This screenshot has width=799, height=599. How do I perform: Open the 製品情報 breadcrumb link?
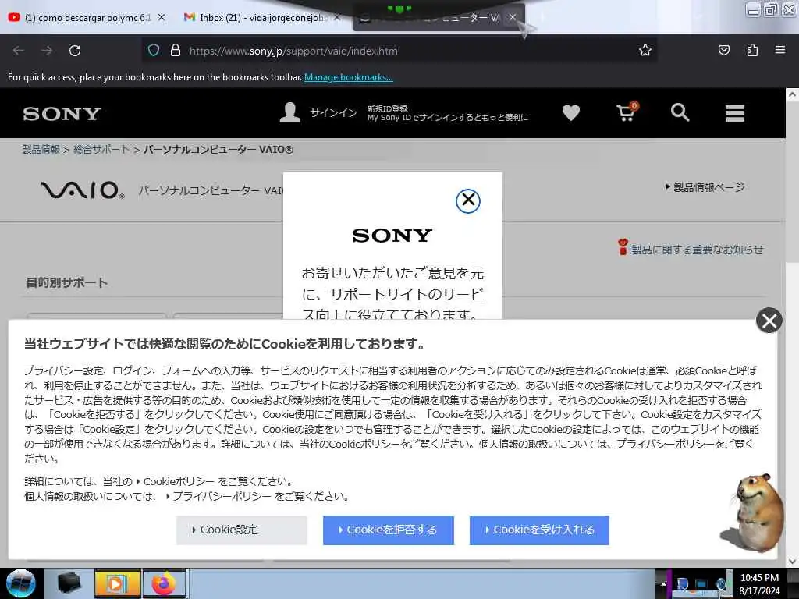point(41,149)
